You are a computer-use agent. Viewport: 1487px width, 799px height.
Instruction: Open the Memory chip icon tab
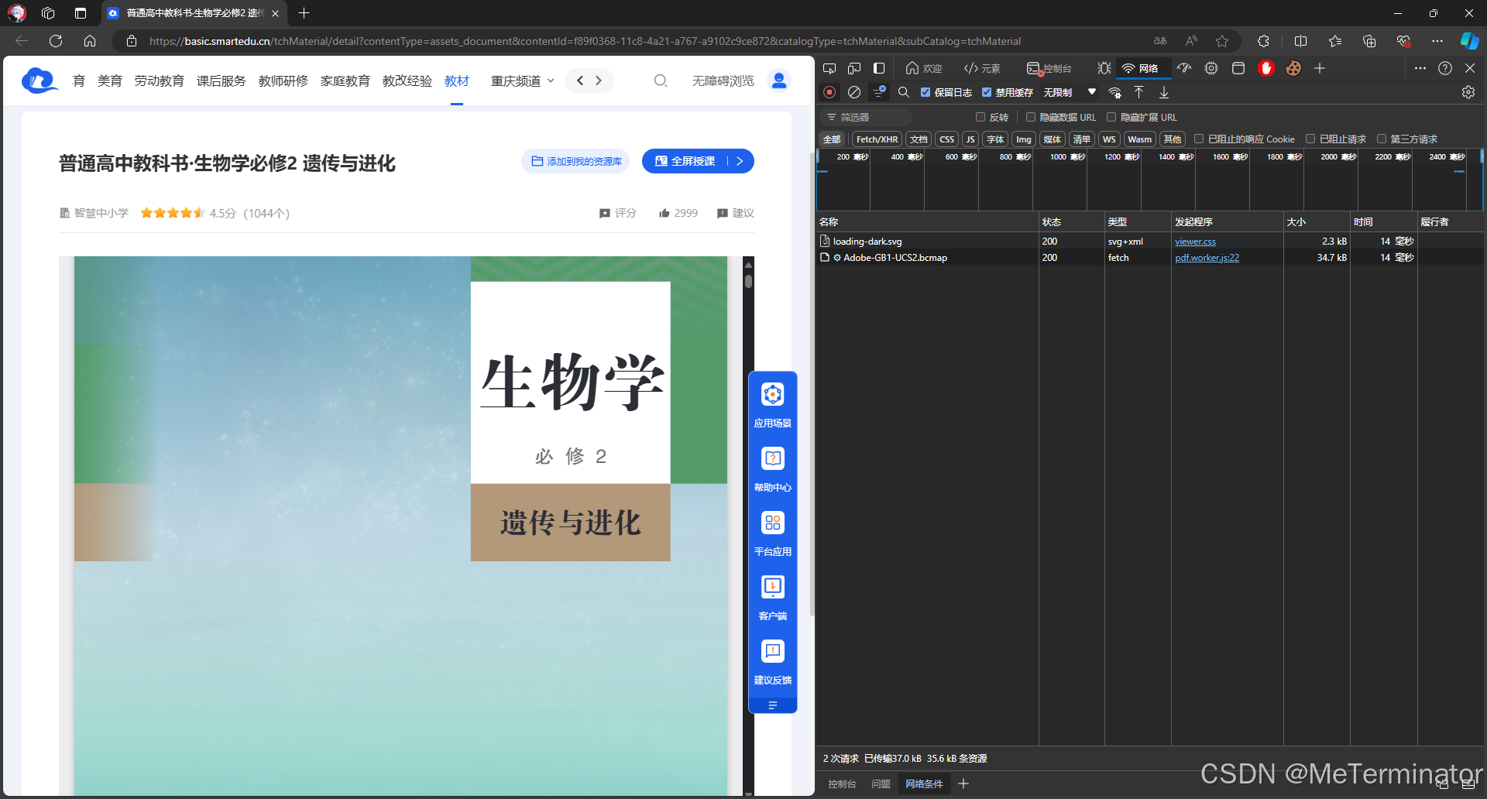point(1211,68)
